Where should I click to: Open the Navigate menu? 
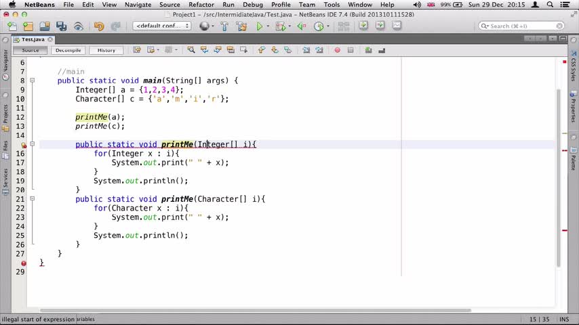point(138,5)
